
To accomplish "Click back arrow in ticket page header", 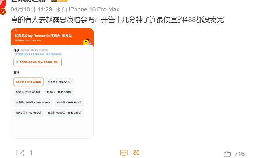I will coord(16,30).
